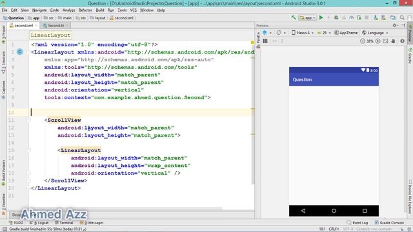The height and width of the screenshot is (232, 413).
Task: Zoom out the layout preview
Action: pos(363,41)
